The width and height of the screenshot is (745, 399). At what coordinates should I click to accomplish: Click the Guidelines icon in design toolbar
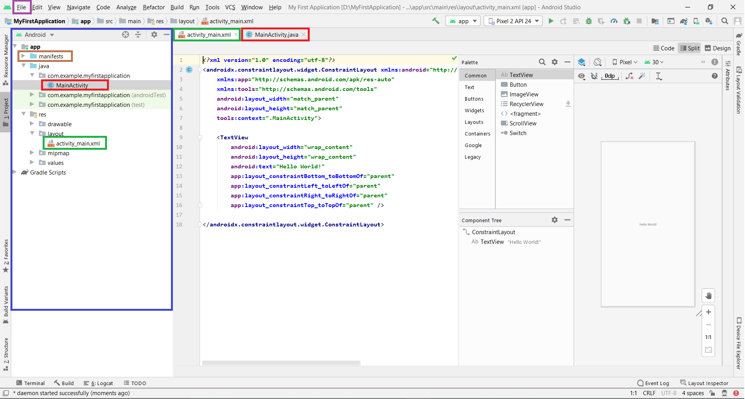659,76
